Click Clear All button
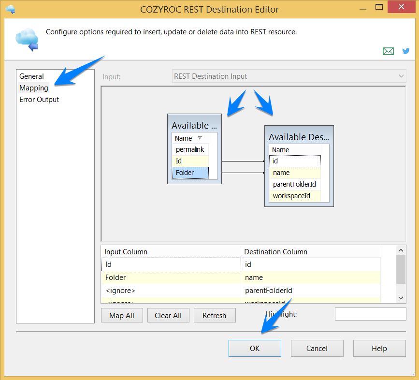419x380 pixels. [168, 315]
